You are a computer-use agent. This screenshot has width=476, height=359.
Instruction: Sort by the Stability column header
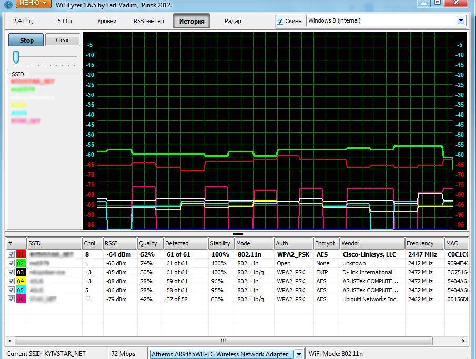[221, 243]
